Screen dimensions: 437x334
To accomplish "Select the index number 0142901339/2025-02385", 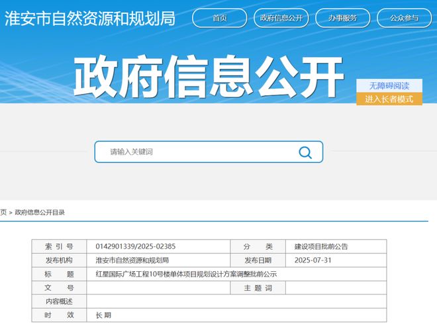I will (136, 246).
